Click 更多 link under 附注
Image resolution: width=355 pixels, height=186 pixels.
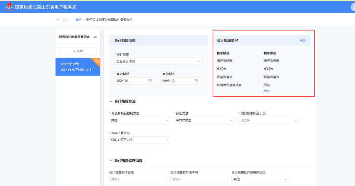click(267, 91)
